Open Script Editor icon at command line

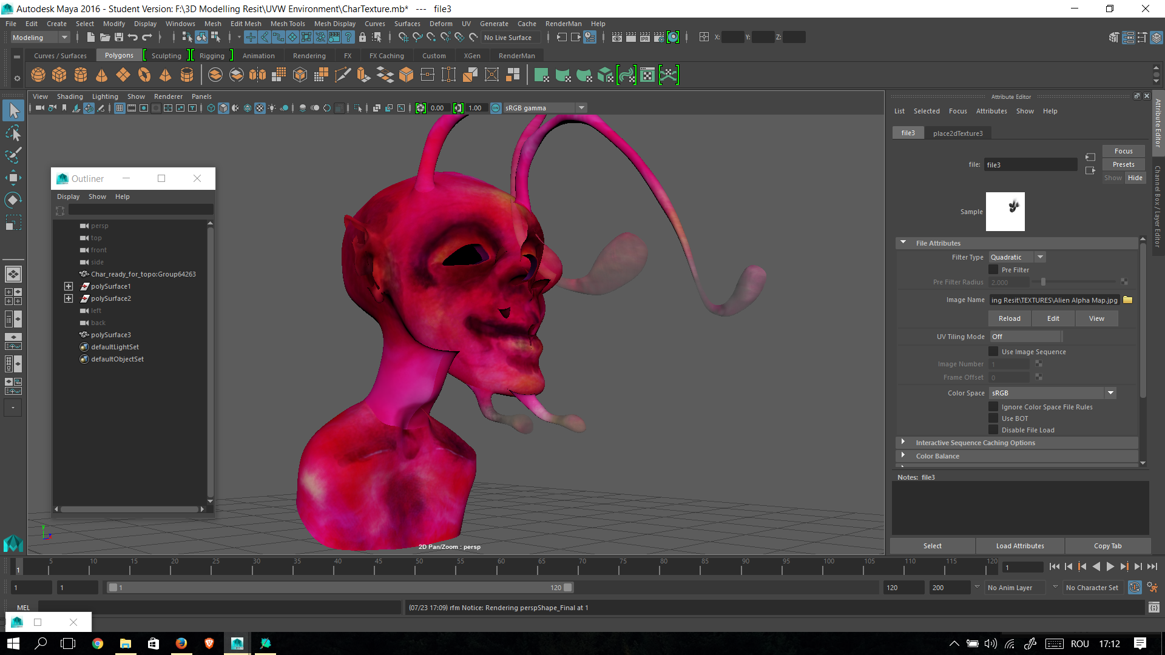point(1154,607)
